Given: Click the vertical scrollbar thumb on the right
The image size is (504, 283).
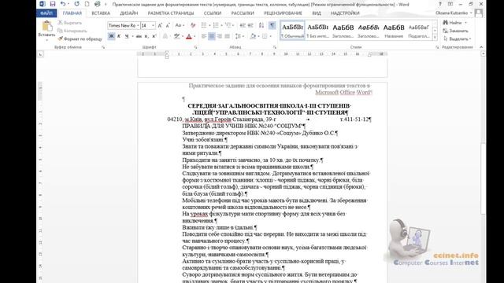Looking at the screenshot, I should click(x=483, y=178).
